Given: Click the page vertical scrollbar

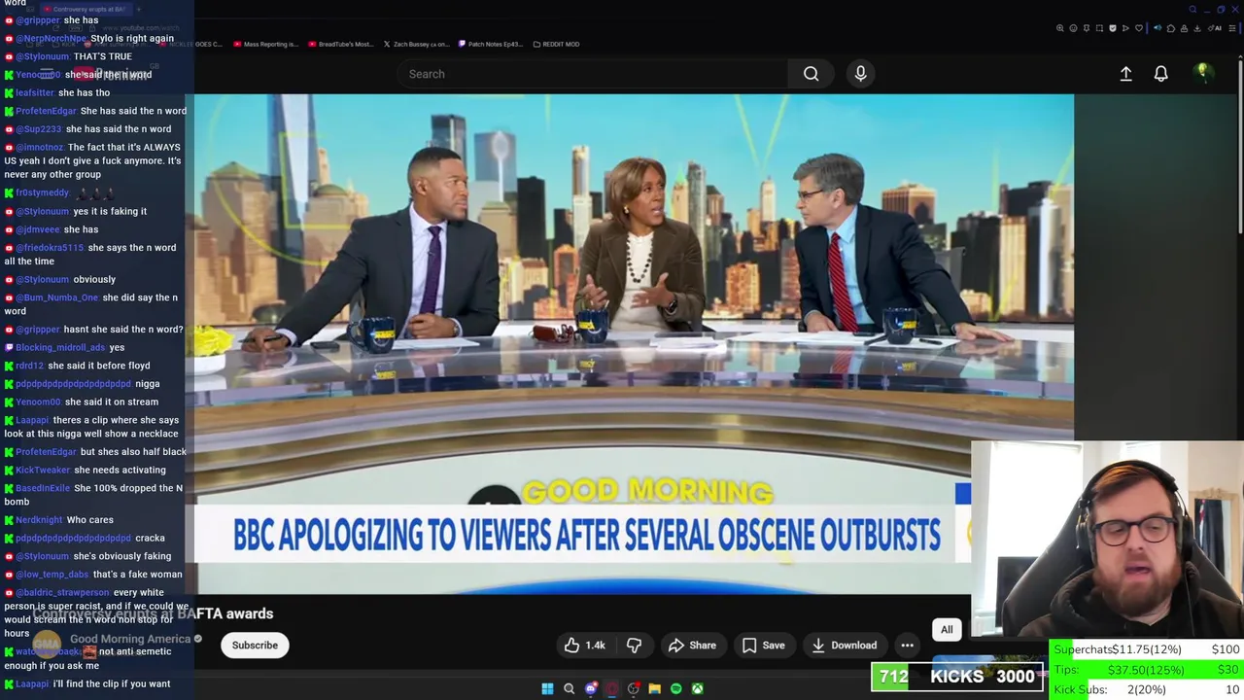Looking at the screenshot, I should coord(1240,146).
